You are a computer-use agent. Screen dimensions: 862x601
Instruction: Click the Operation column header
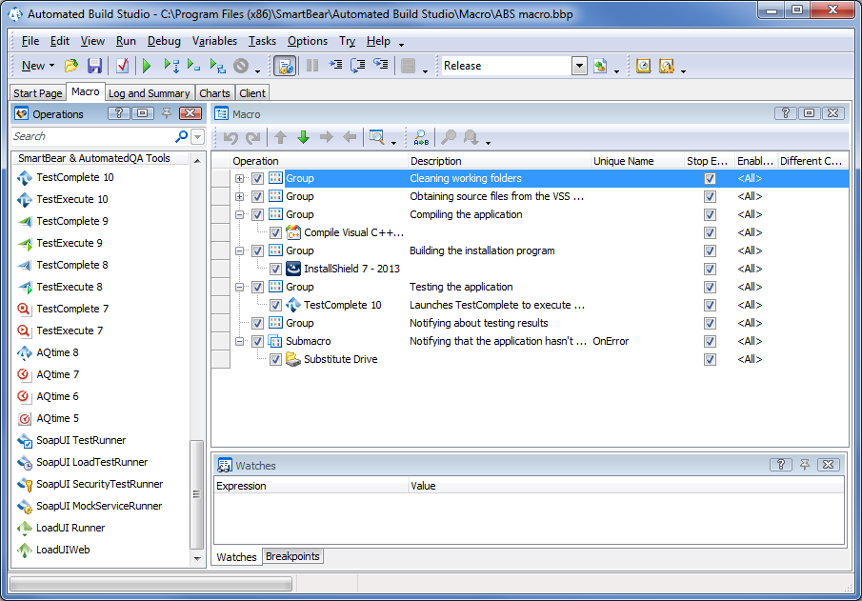(319, 161)
